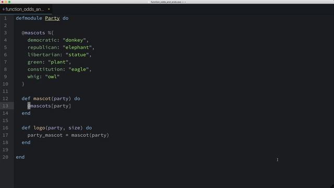Click line number 13 in the gutter
This screenshot has width=334, height=188.
5,106
